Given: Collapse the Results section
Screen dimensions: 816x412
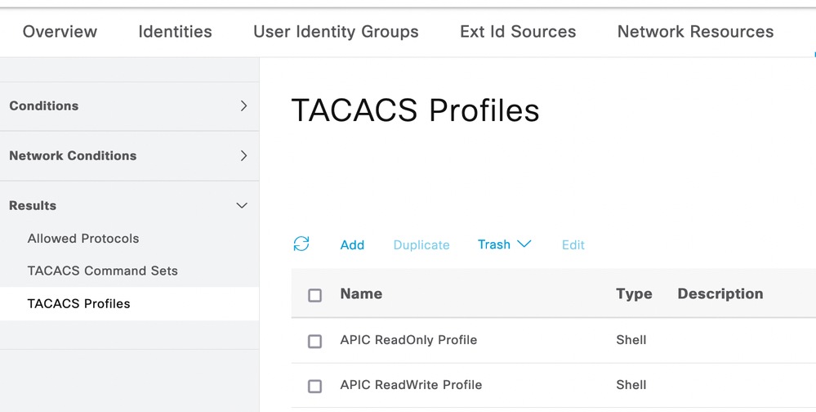Looking at the screenshot, I should pos(242,205).
